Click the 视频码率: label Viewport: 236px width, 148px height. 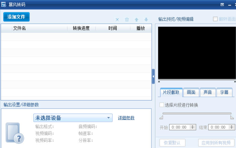click(44, 140)
